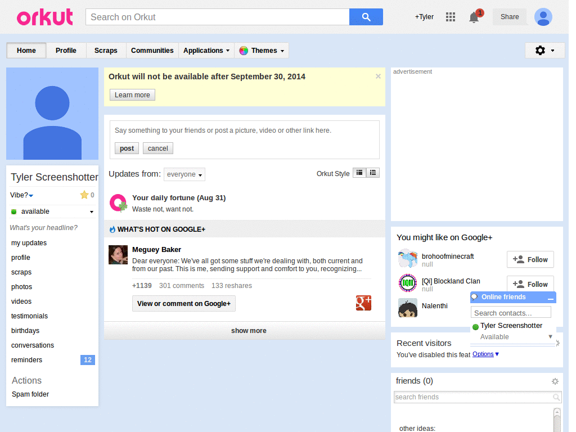576x432 pixels.
Task: Click Tyler Screenshotter's green online status dot
Action: 475,327
